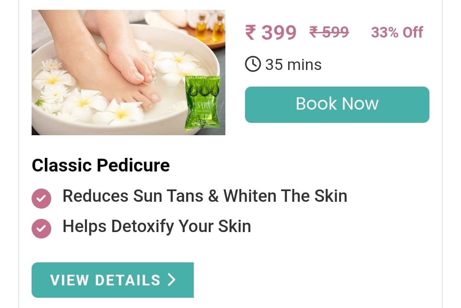Select the Classic Pedicure title

pos(101,165)
